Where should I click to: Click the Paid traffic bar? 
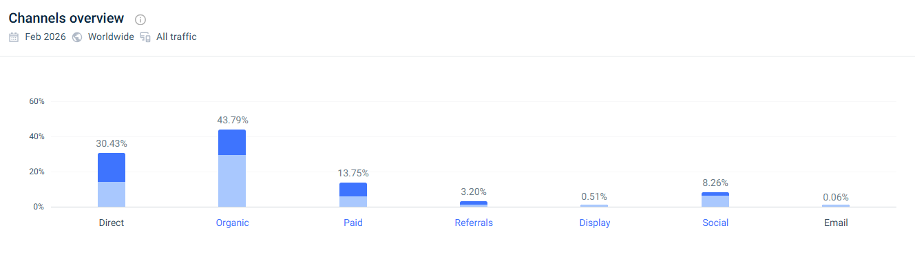(x=353, y=195)
